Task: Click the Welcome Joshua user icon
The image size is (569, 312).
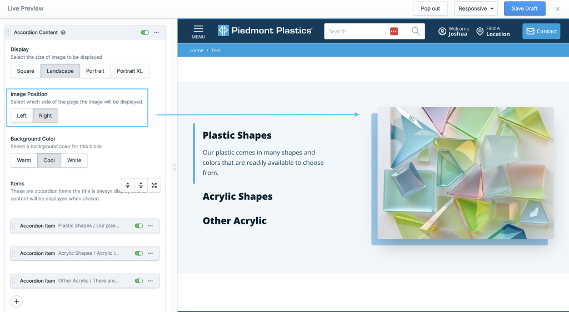Action: 442,32
